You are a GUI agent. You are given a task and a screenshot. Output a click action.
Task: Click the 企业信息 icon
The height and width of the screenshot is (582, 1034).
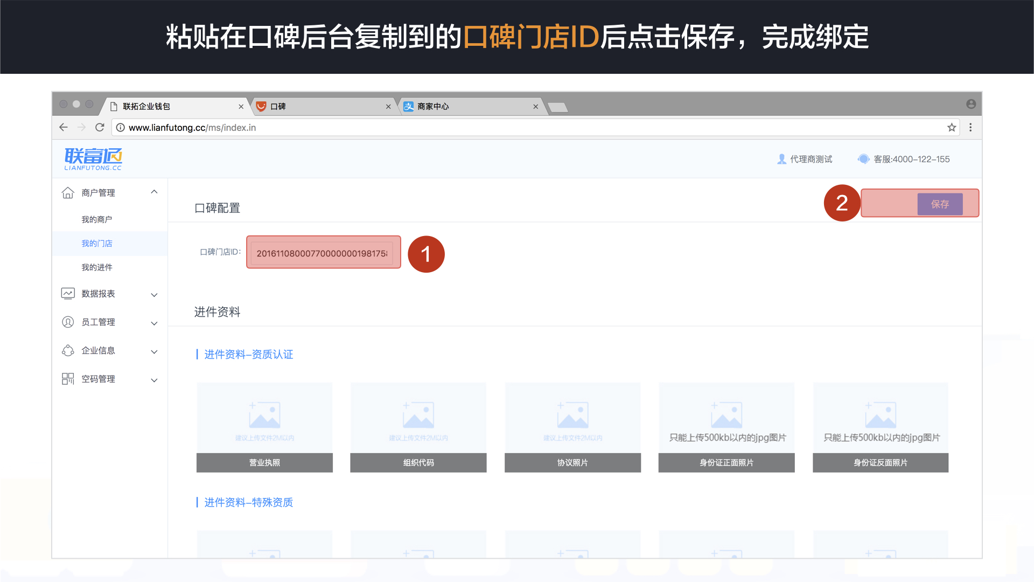tap(68, 350)
